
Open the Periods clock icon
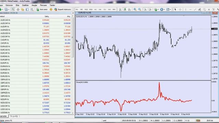[x=162, y=10]
